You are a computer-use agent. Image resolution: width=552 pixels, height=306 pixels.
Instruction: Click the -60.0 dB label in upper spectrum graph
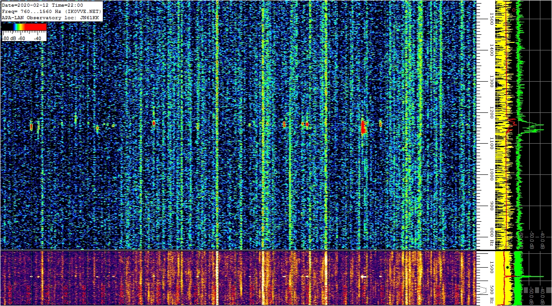coord(521,240)
